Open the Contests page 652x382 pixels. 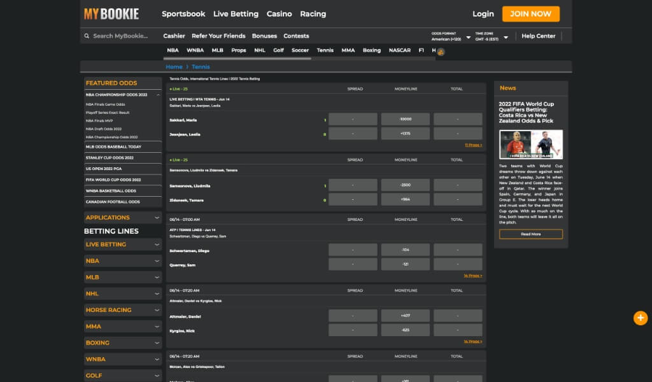(x=296, y=36)
